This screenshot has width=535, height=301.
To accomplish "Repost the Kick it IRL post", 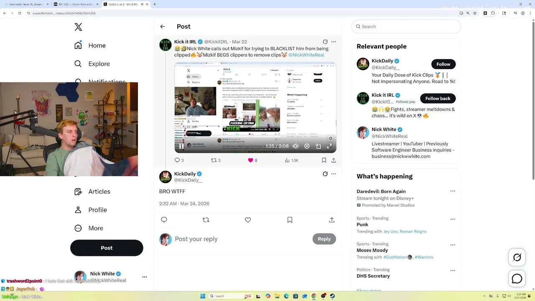I will click(215, 160).
